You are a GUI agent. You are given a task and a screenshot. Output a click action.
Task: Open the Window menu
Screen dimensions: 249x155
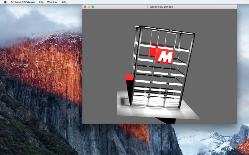(52, 2)
